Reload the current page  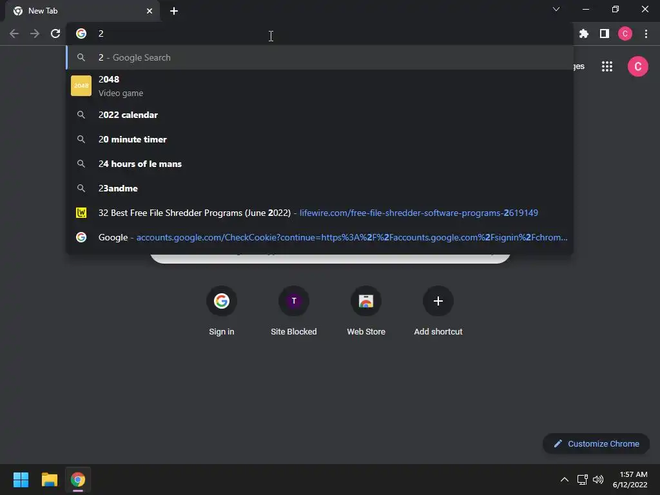[55, 34]
